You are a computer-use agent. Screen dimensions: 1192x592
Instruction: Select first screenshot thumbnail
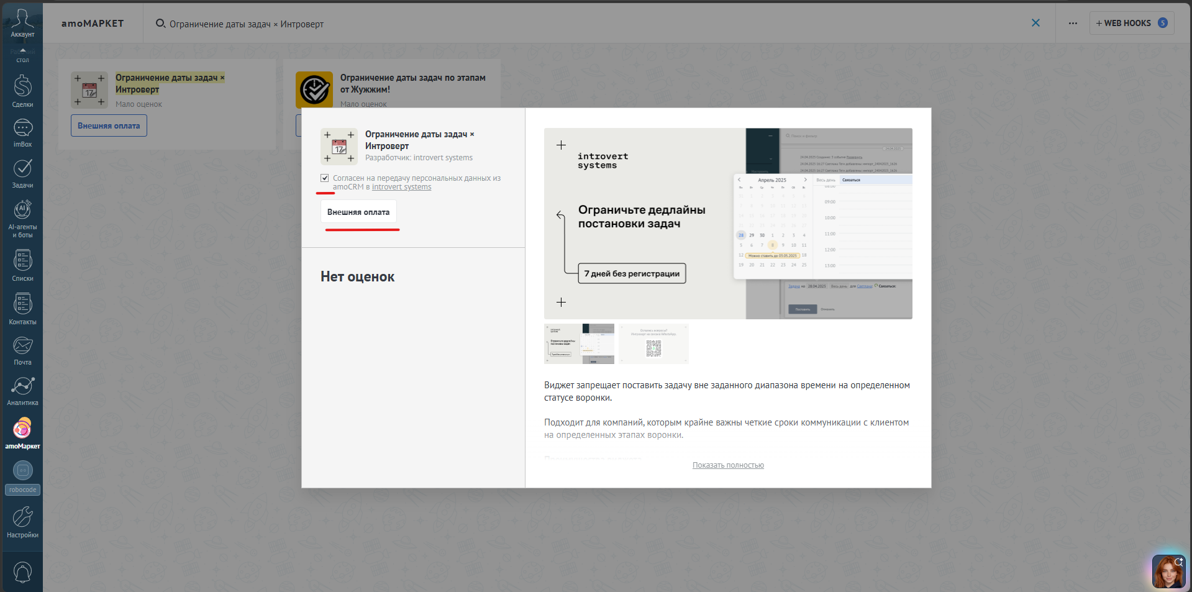(x=579, y=344)
